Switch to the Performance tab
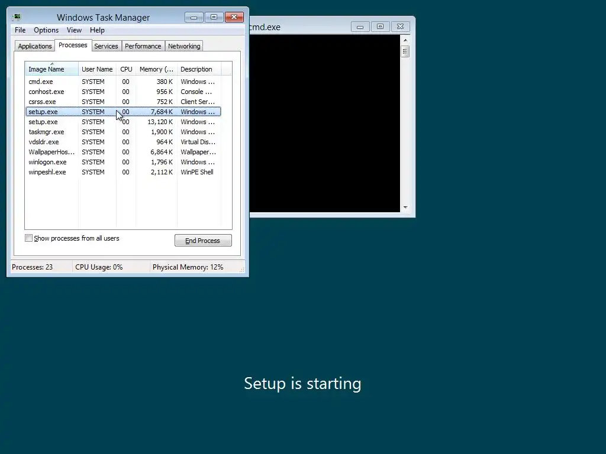The height and width of the screenshot is (454, 606). click(143, 46)
